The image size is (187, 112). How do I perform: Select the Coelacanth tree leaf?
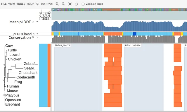(26, 77)
